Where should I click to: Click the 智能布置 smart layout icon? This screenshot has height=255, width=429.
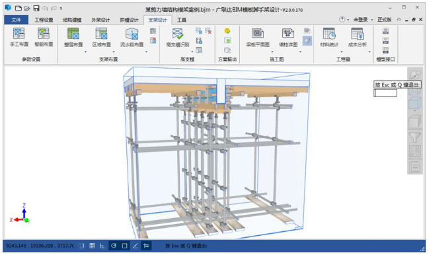(44, 34)
